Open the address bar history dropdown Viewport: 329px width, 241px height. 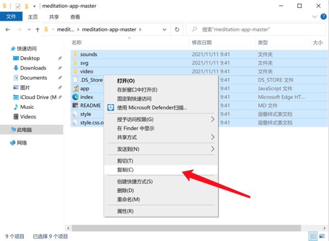[x=164, y=29]
